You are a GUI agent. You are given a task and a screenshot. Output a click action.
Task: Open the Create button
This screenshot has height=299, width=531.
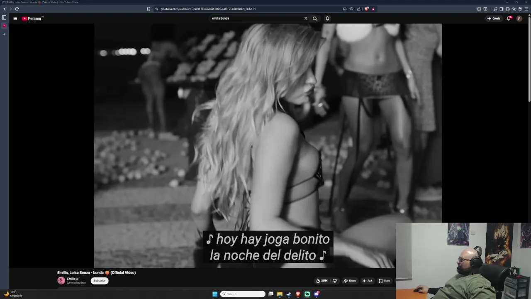pyautogui.click(x=494, y=18)
